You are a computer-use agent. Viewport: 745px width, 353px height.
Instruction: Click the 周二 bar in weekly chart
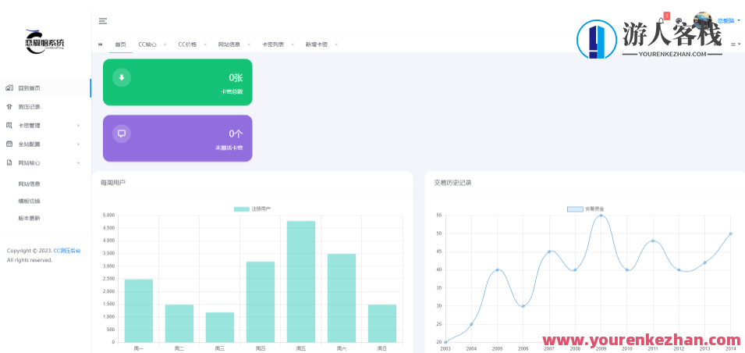click(x=179, y=323)
